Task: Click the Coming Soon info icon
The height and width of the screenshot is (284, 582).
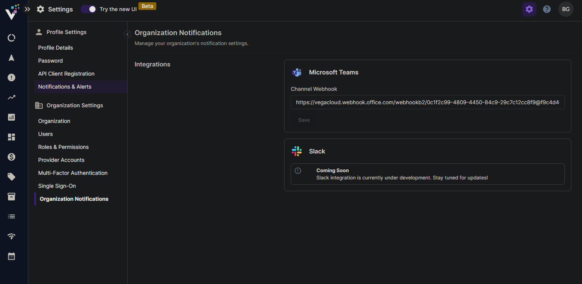Action: tap(298, 171)
